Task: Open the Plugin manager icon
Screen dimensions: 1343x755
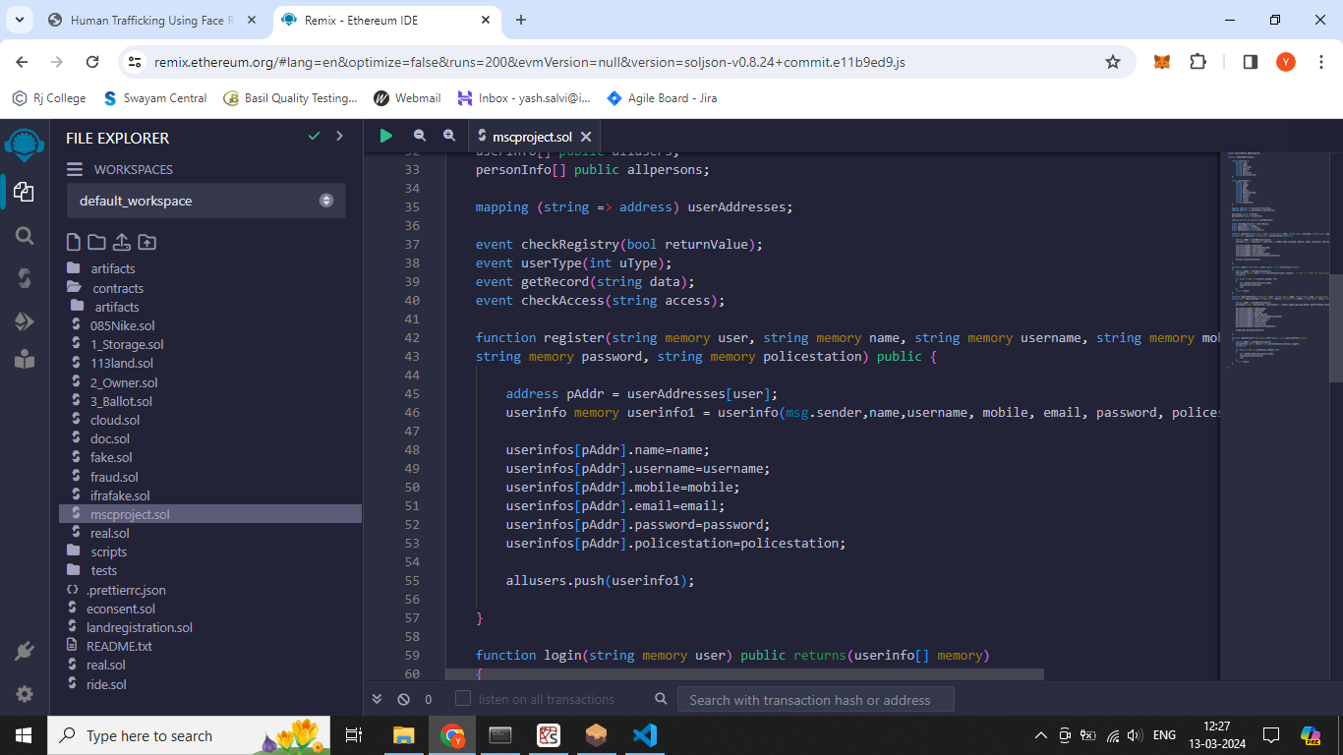Action: 25,651
